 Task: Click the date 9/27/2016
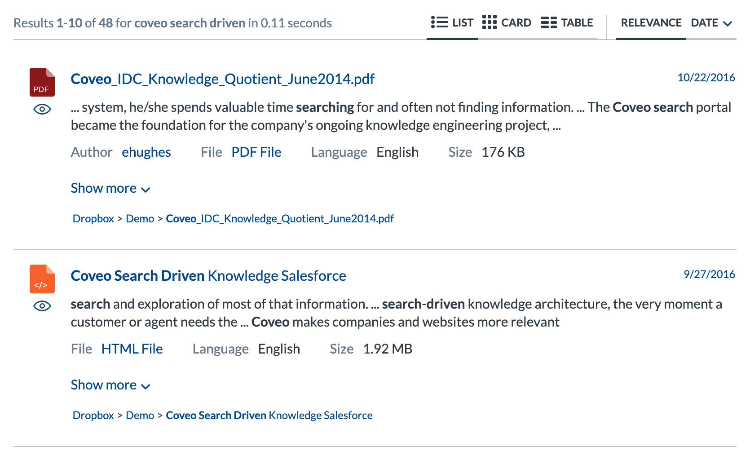click(x=709, y=274)
